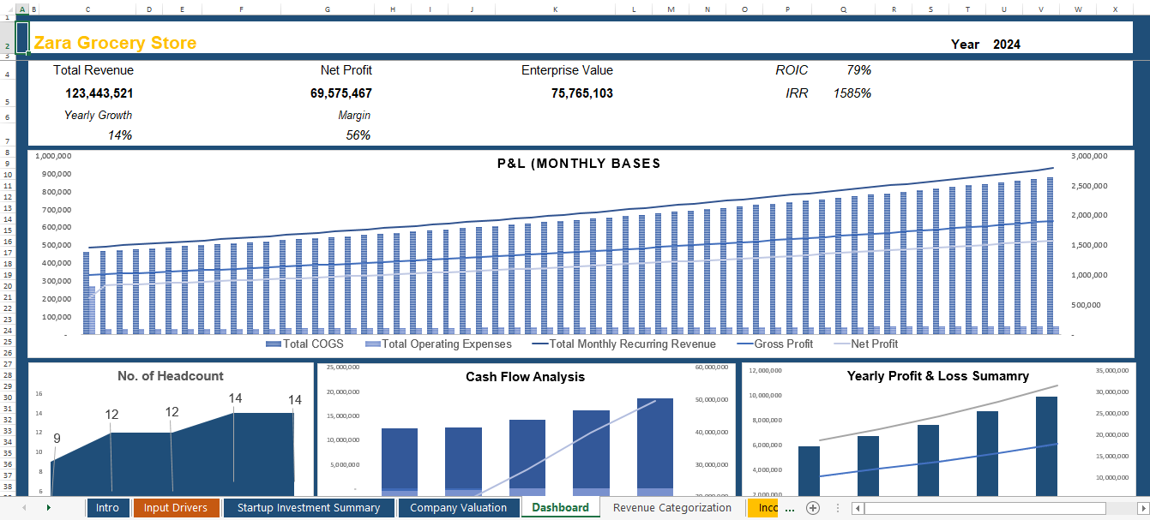Click Total Revenue heading
1150x520 pixels.
point(93,70)
